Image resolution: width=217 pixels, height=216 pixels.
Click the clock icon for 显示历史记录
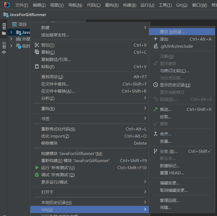coord(156,85)
